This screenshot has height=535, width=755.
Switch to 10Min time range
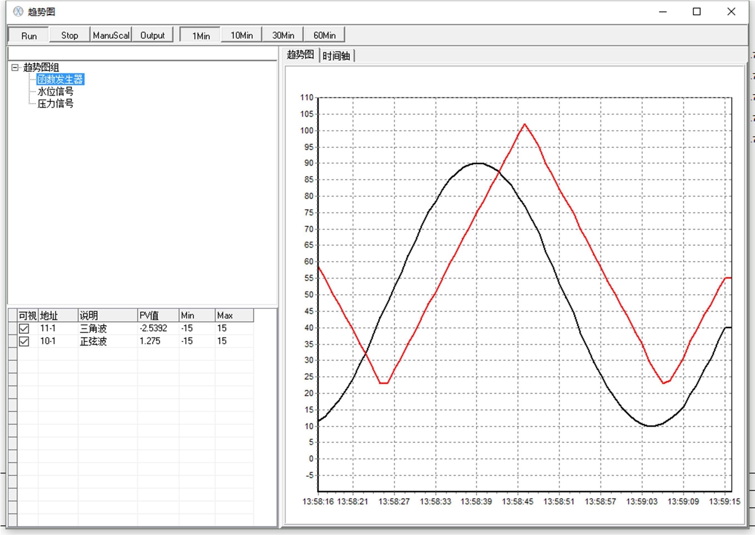click(241, 35)
